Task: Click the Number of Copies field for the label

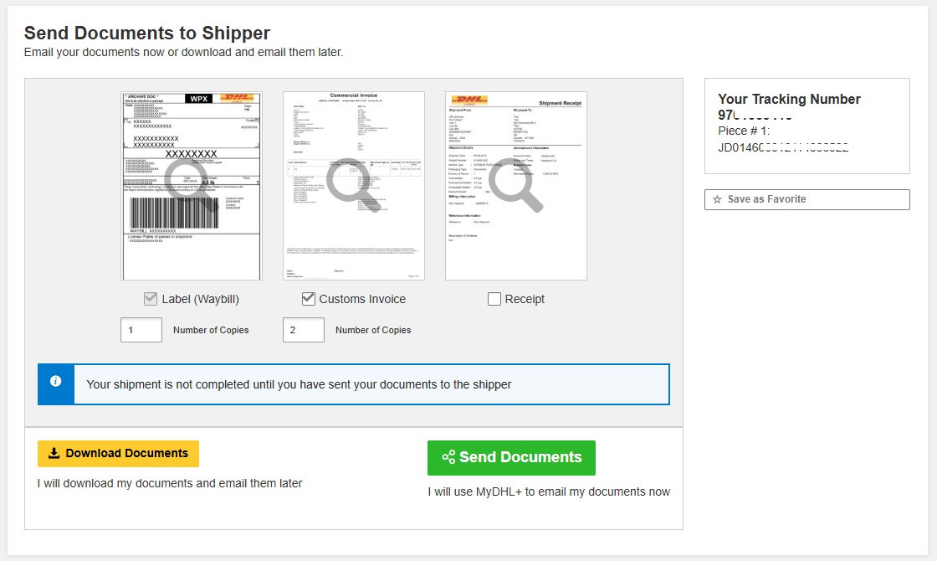Action: point(141,329)
